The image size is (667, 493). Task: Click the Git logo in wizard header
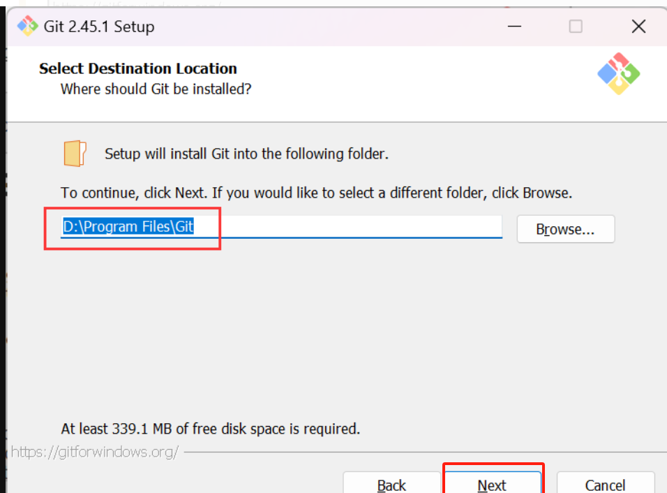[618, 73]
